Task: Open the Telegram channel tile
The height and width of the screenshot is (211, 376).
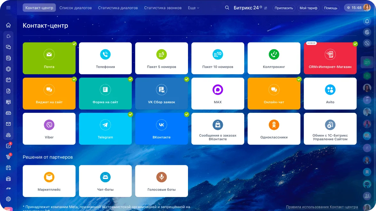Action: coord(105,129)
